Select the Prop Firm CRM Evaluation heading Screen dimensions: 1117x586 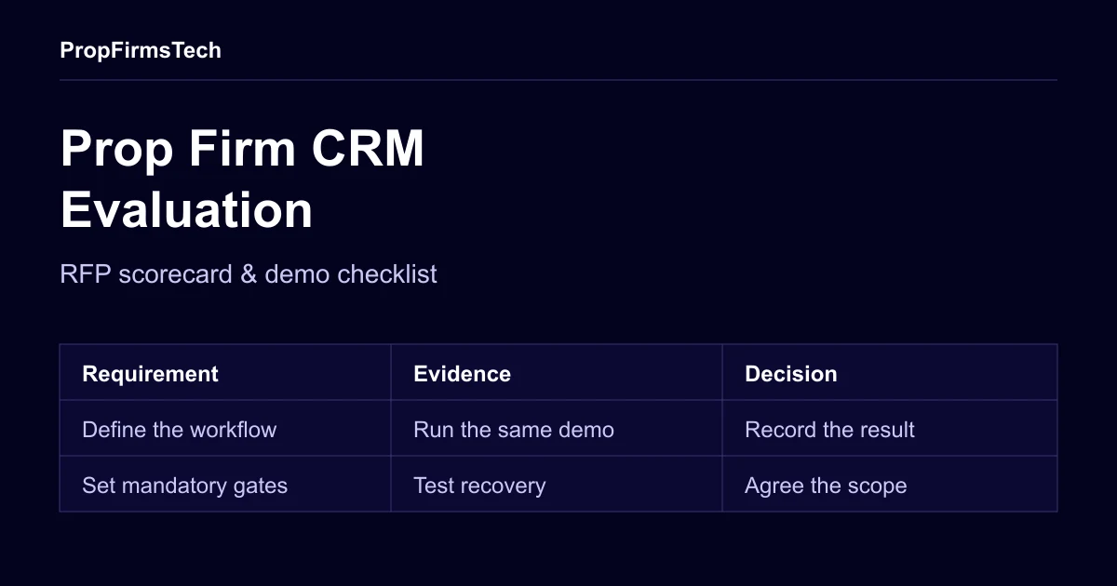242,179
